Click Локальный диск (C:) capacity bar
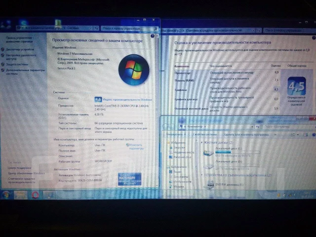Image resolution: width=316 pixels, height=237 pixels. pos(237,152)
